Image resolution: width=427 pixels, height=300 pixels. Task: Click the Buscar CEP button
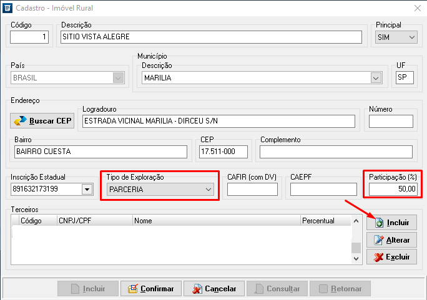(42, 121)
